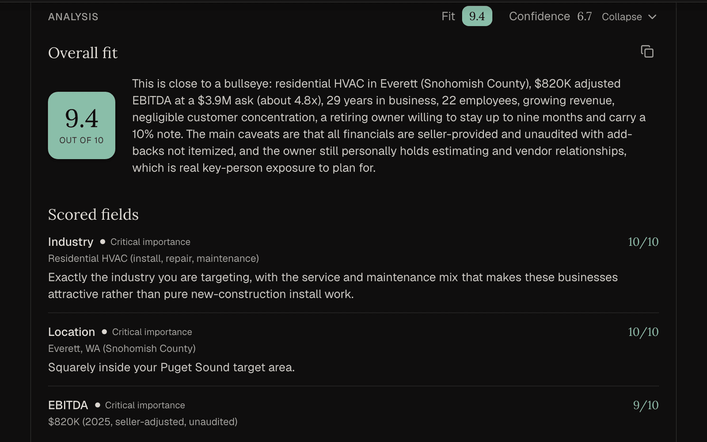
Task: Click the Fit 9.4 score badge
Action: pyautogui.click(x=477, y=16)
